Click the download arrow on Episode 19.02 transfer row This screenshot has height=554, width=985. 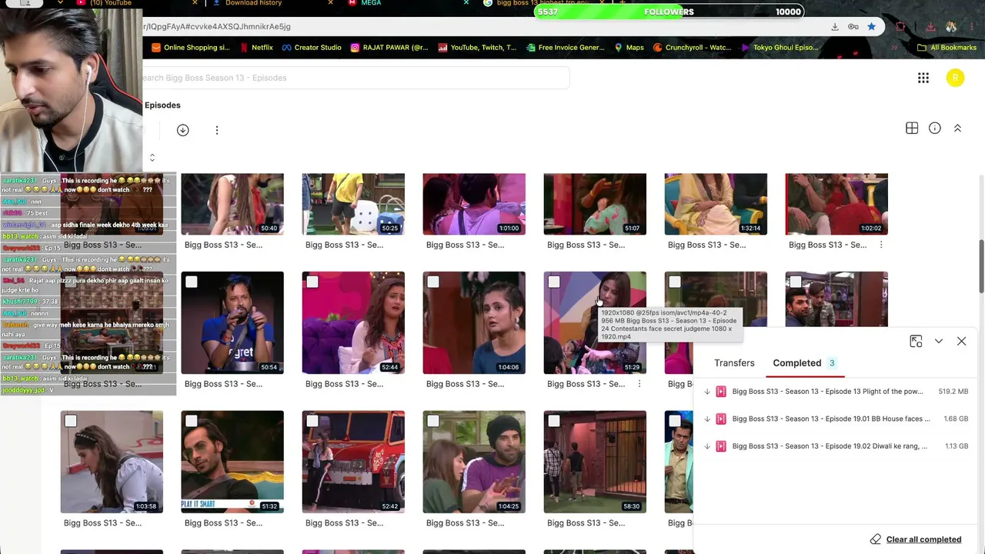[707, 446]
